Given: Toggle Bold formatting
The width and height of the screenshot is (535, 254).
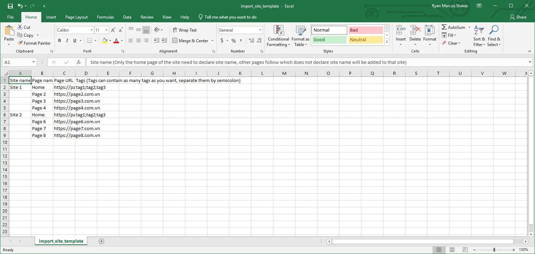Looking at the screenshot, I should click(59, 41).
